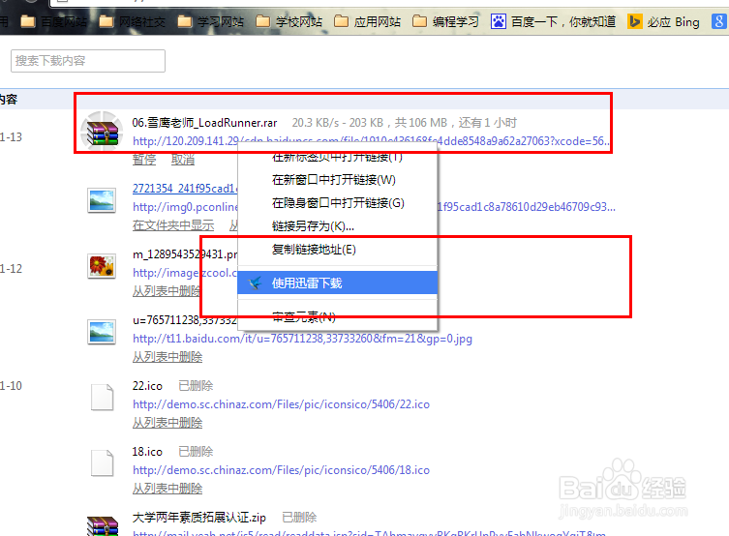Choose 在隐身窗口中打开链接(G) from context menu
729x536 pixels.
(x=338, y=203)
